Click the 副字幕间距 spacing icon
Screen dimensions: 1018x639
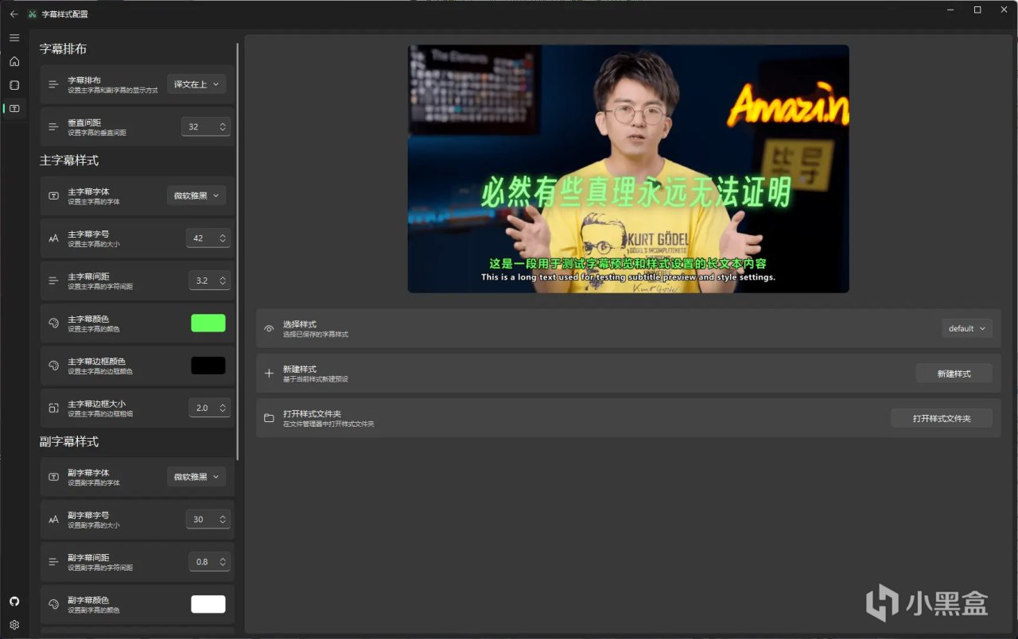[x=53, y=561]
